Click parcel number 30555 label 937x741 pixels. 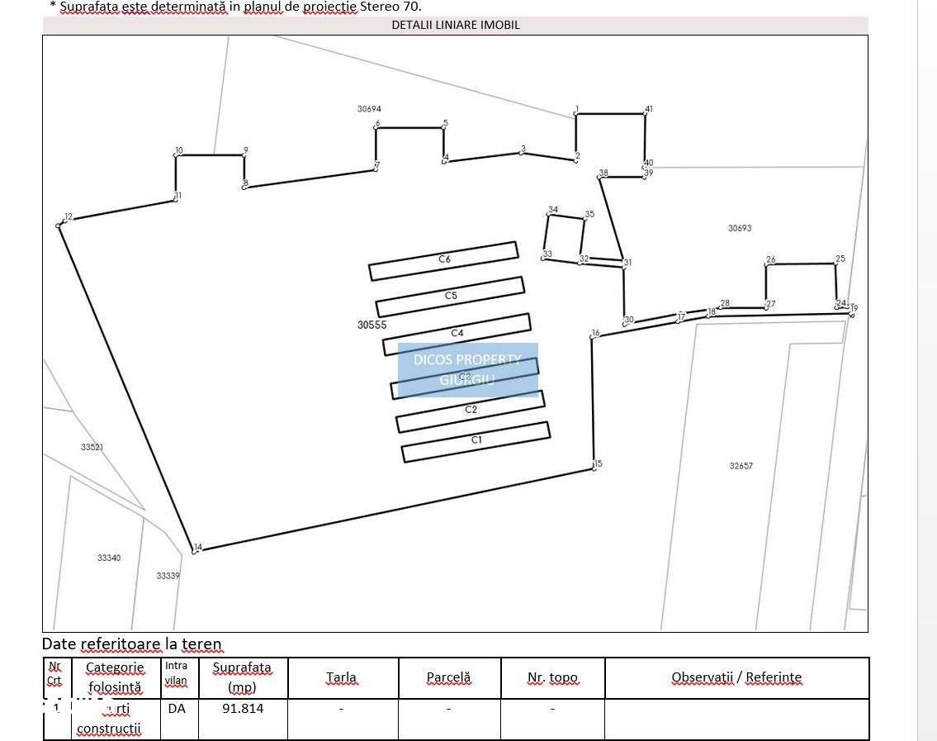(x=371, y=325)
